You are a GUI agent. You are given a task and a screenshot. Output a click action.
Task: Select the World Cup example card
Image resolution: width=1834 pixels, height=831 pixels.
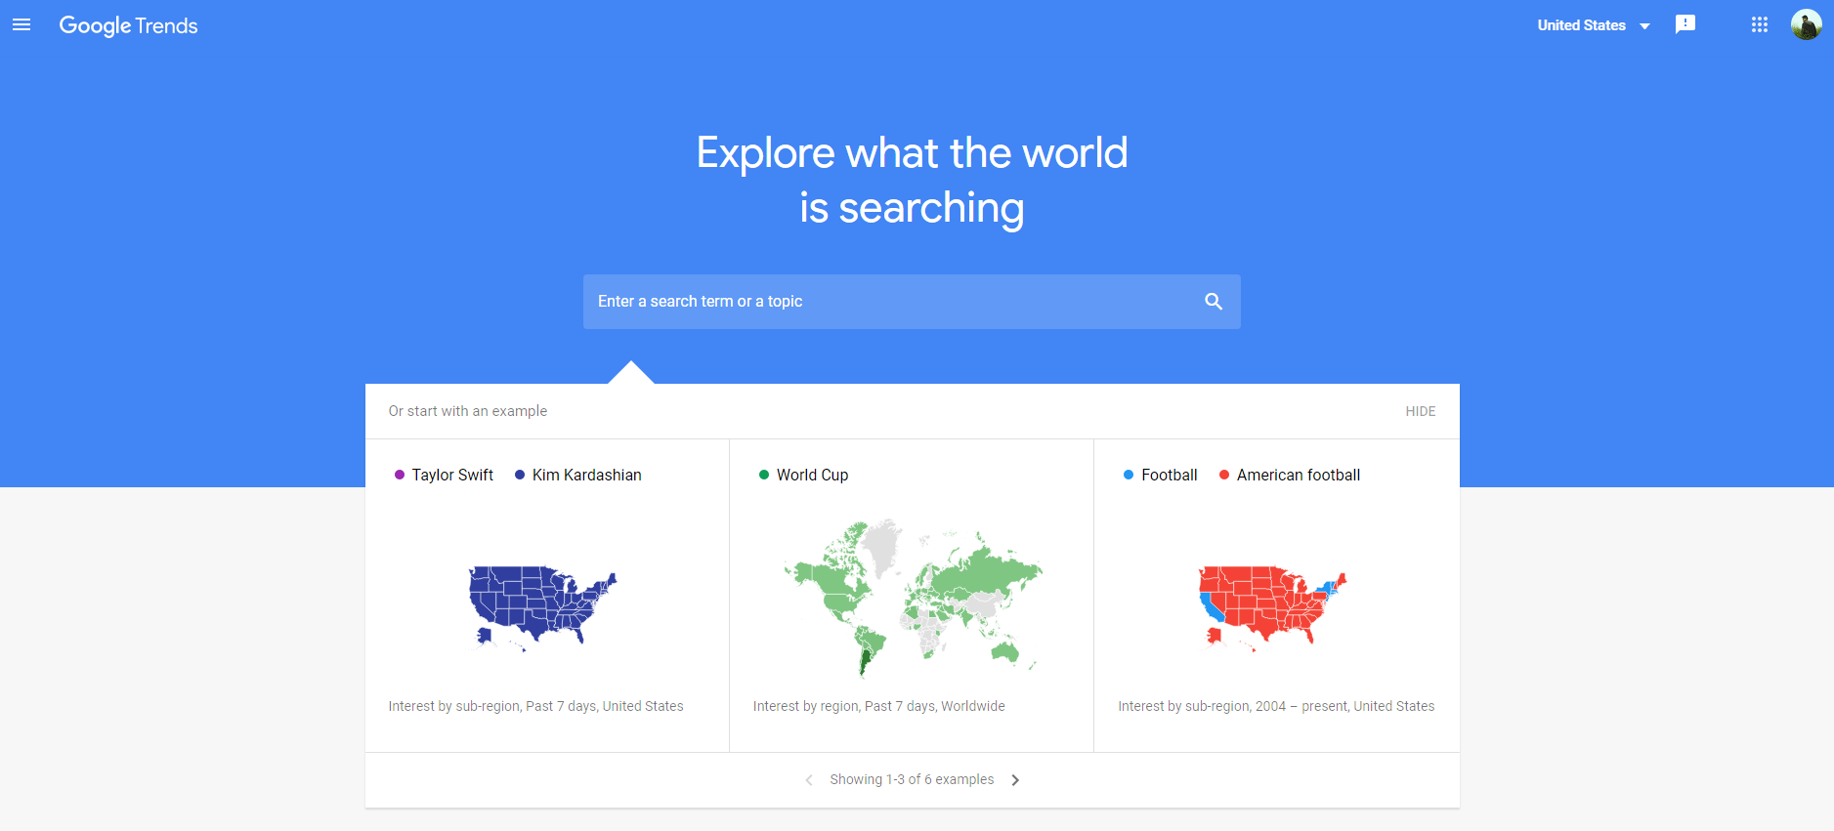(x=912, y=596)
